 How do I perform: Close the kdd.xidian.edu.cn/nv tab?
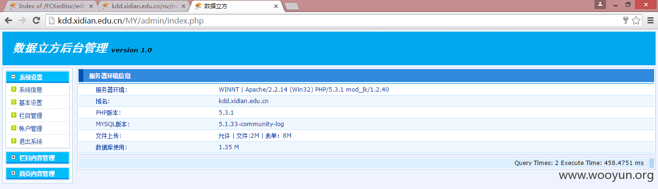click(x=184, y=6)
